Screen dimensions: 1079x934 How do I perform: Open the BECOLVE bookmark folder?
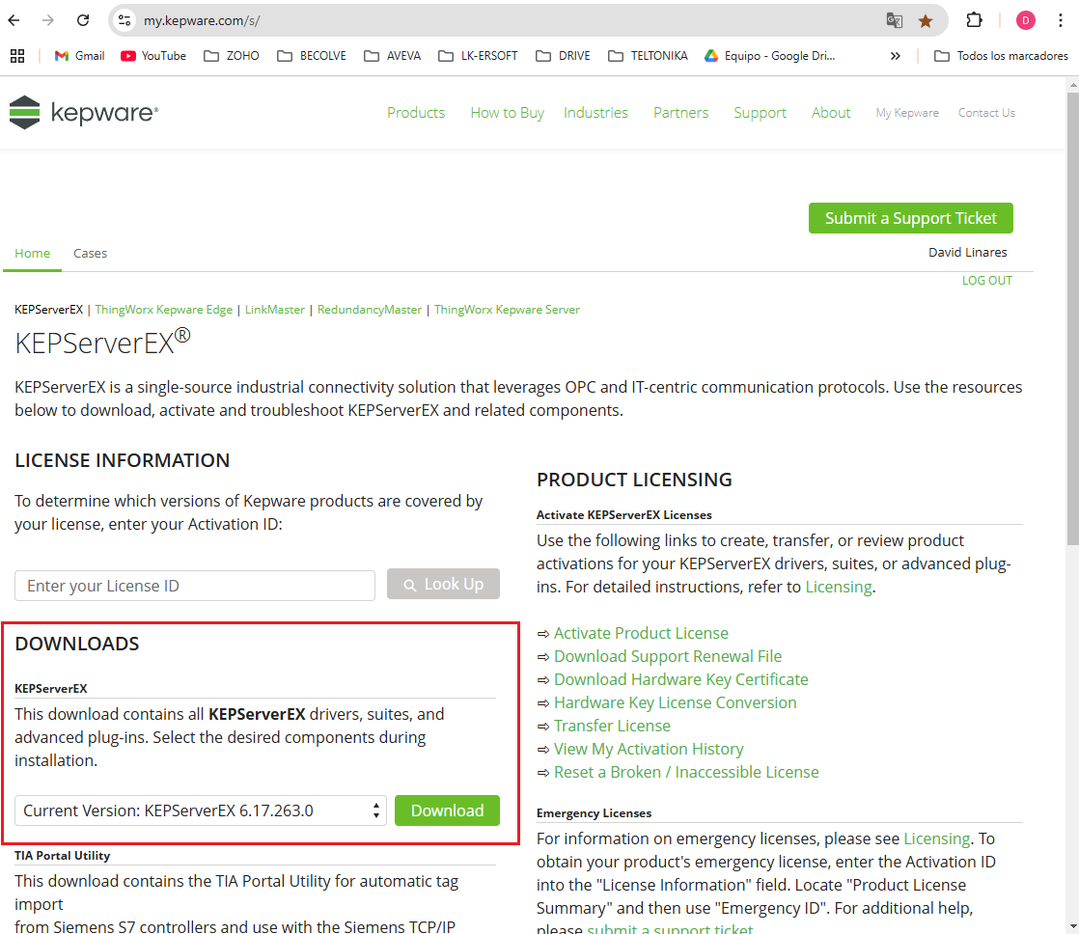[312, 56]
